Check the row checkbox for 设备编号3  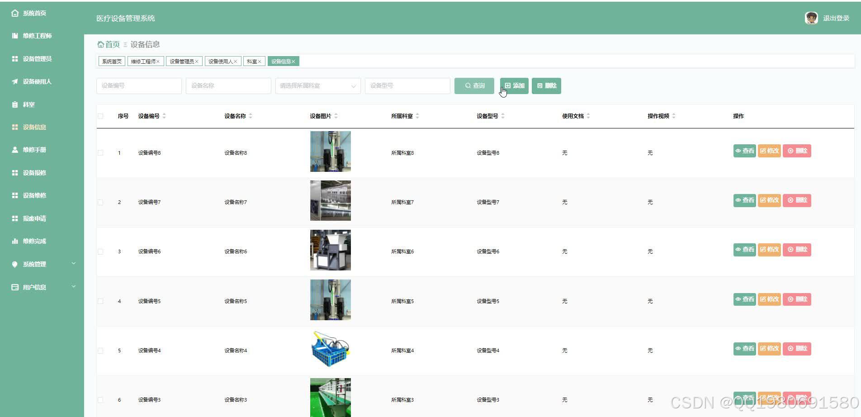coord(100,400)
